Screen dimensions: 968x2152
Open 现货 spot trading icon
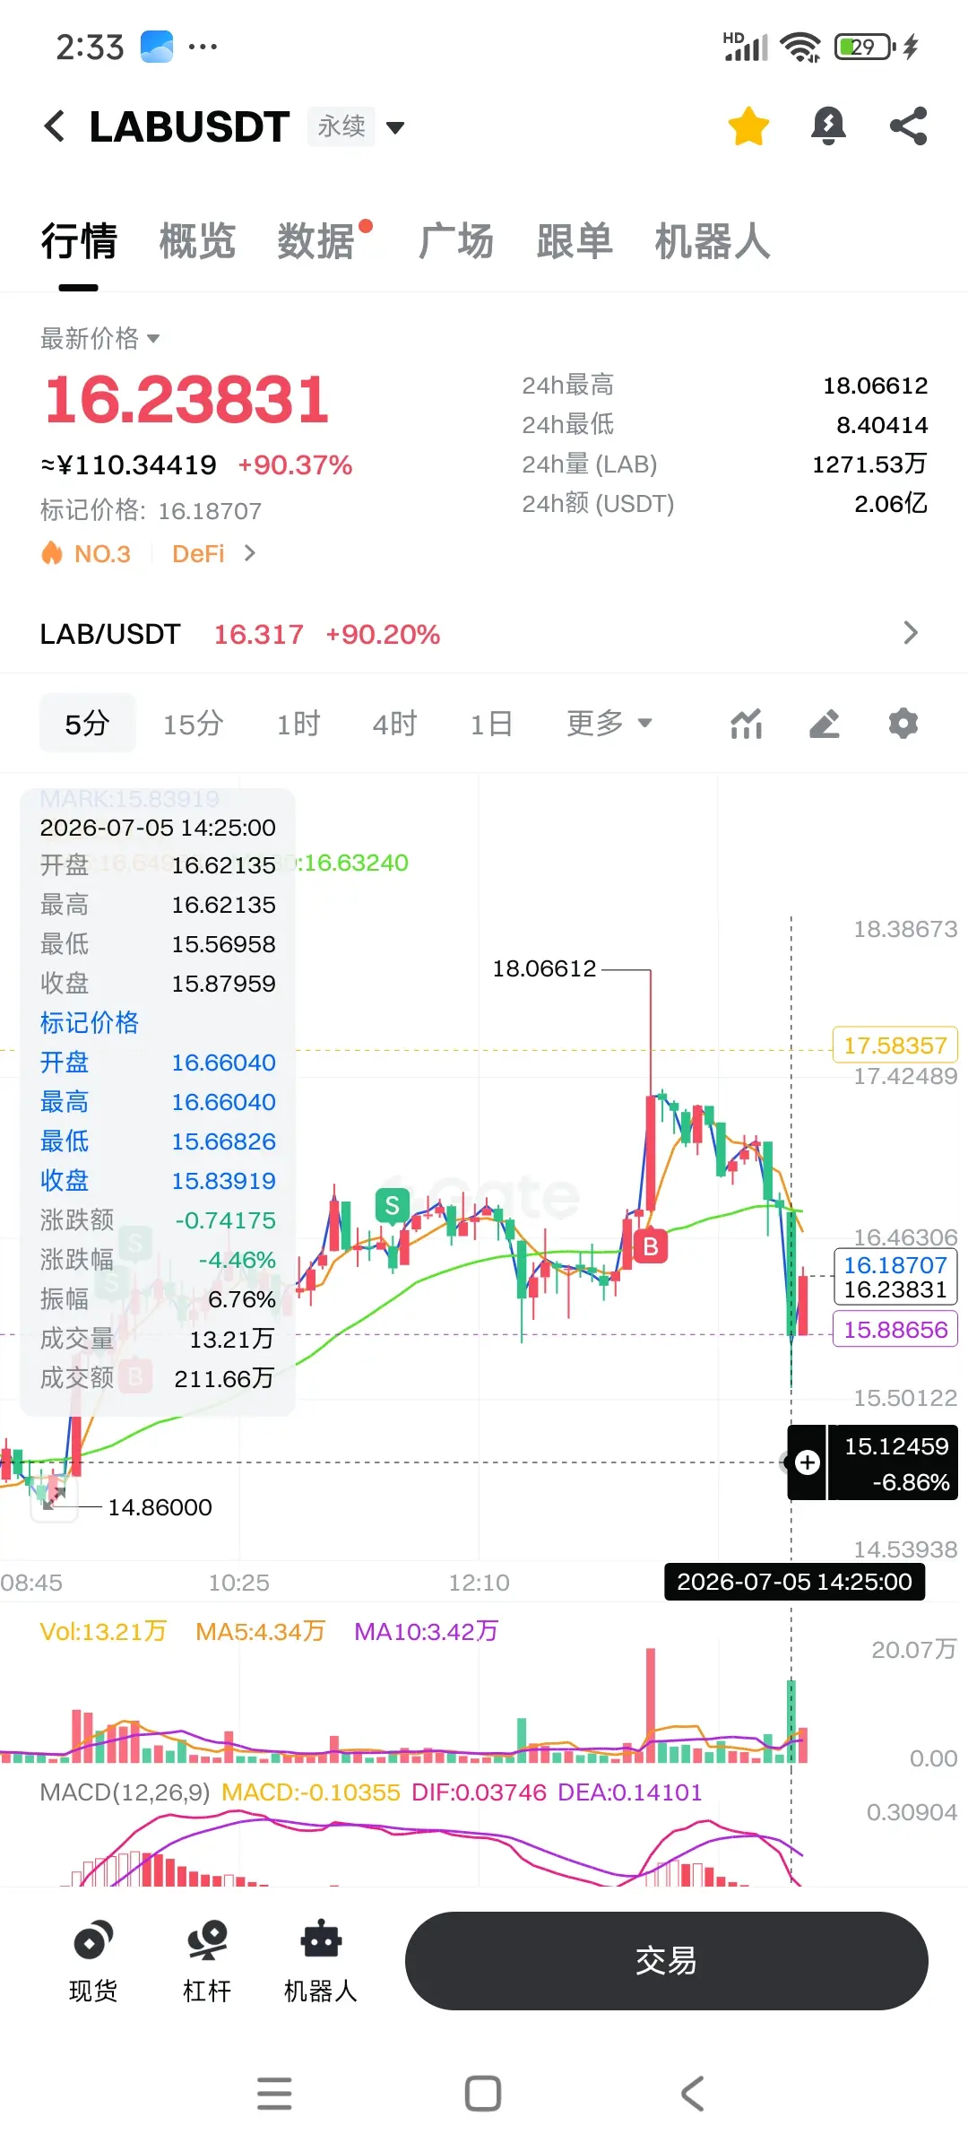[x=93, y=1961]
